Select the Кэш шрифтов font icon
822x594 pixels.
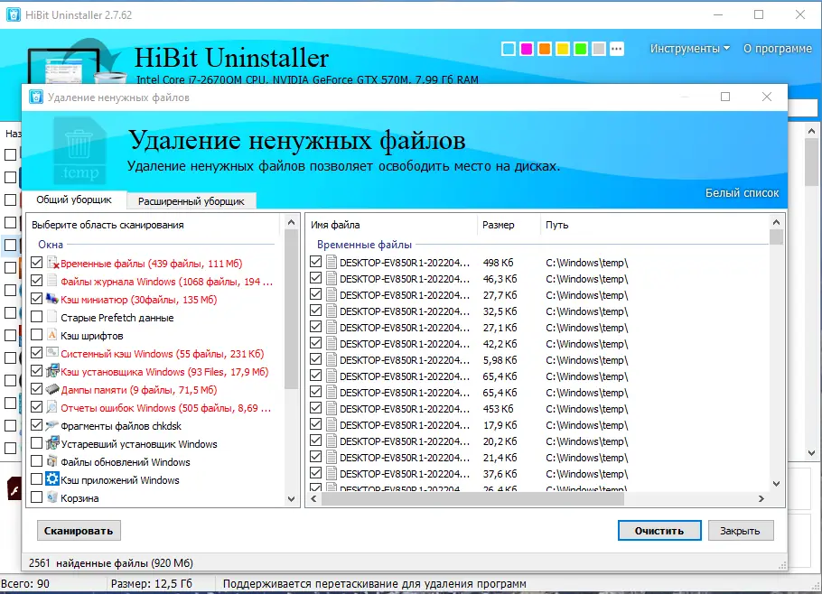coord(51,334)
